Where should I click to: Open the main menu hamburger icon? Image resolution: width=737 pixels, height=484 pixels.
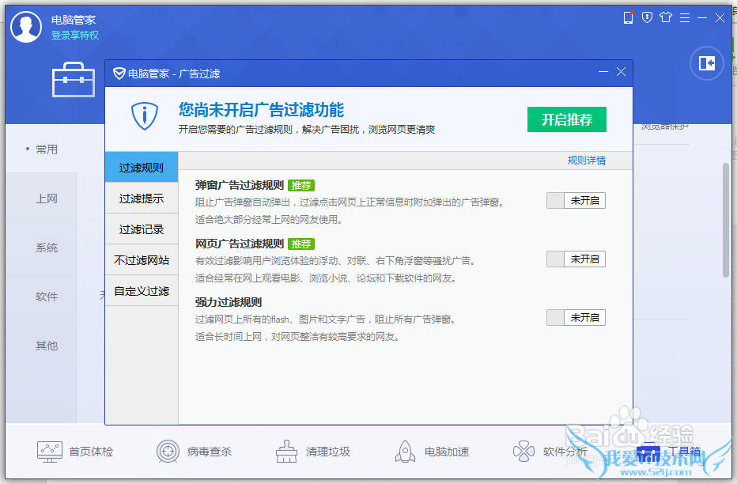[x=684, y=17]
